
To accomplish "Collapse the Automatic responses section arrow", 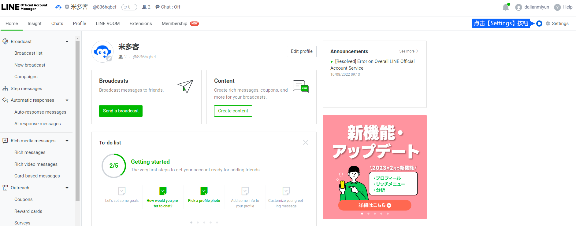I will [67, 100].
